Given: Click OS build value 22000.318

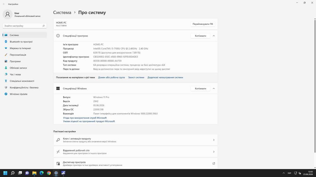Looking at the screenshot, I should 98,109.
